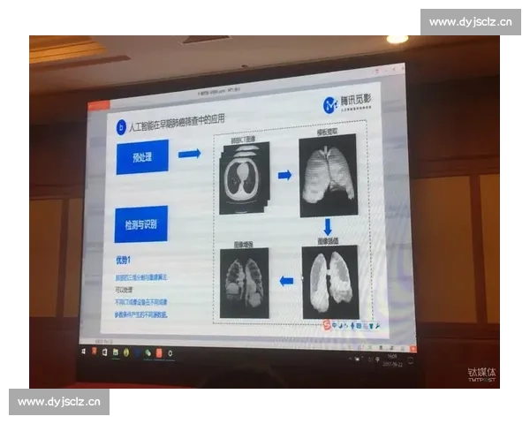530x424 pixels.
Task: Open the Windows Action Center icon
Action: [411, 360]
